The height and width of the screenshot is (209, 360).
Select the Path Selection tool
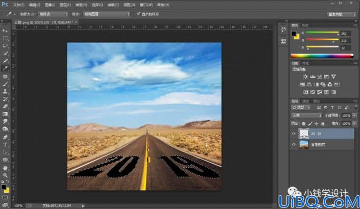pos(5,152)
